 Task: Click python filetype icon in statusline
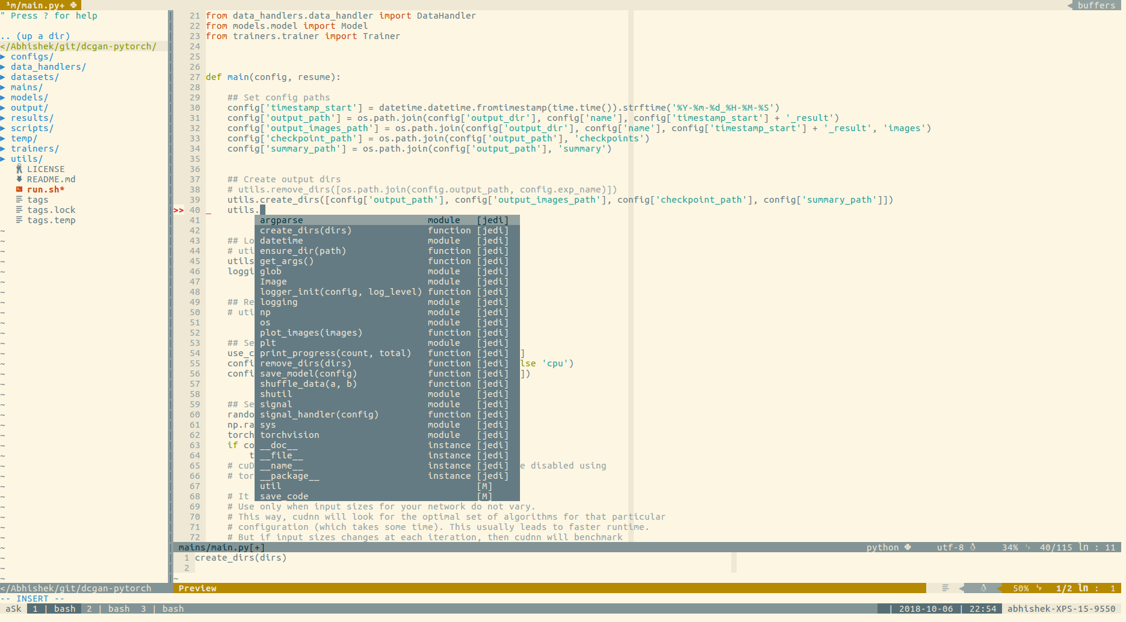point(908,547)
